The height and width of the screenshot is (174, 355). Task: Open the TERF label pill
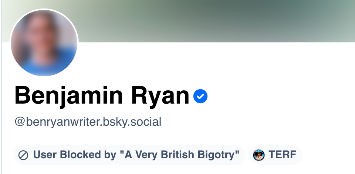click(x=276, y=155)
